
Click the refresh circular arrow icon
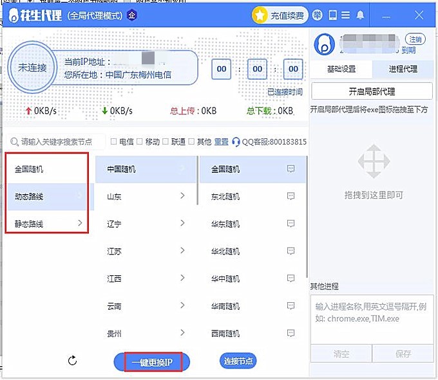(x=72, y=360)
